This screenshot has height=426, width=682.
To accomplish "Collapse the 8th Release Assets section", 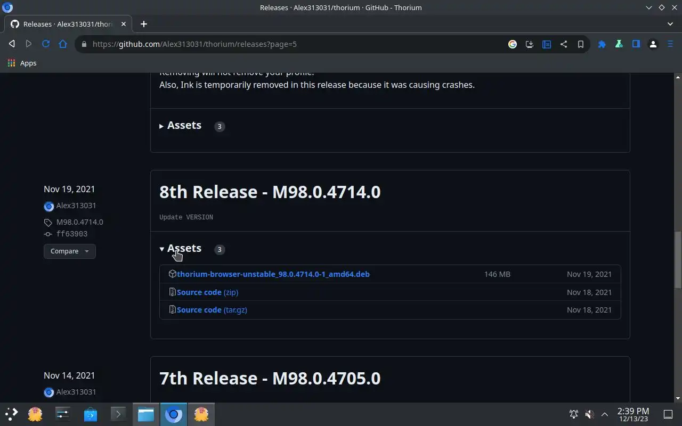I will click(181, 249).
